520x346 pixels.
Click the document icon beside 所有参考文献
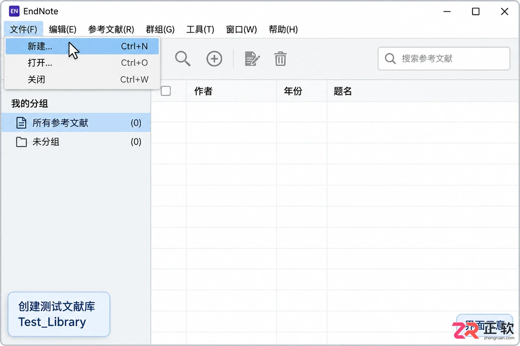coord(21,123)
